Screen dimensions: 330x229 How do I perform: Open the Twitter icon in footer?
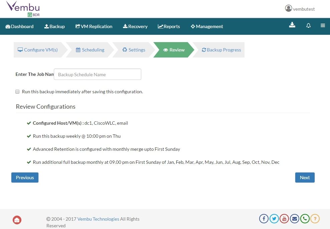point(274,219)
